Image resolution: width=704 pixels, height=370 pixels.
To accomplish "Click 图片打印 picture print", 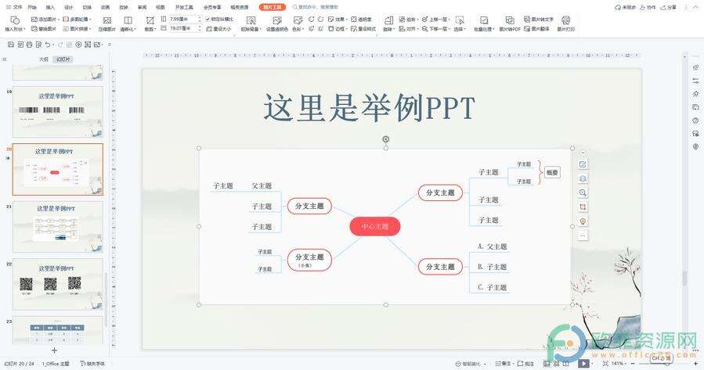I will click(x=565, y=23).
